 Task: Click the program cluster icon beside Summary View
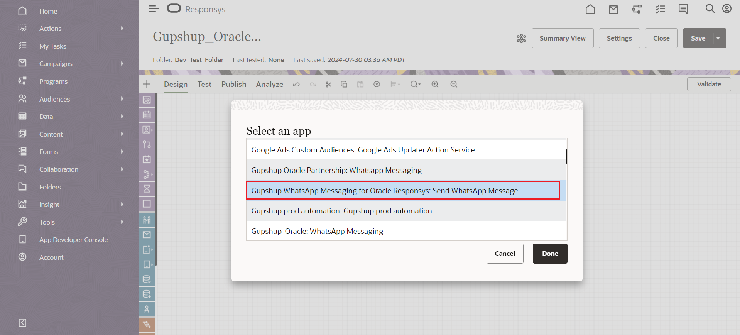tap(521, 38)
